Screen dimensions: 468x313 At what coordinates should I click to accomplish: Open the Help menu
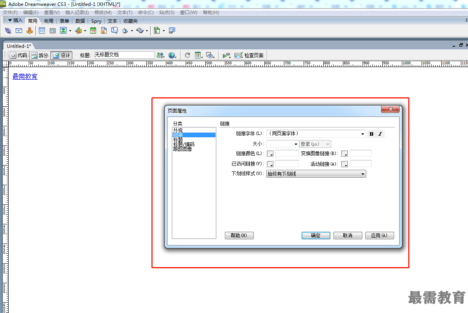(x=211, y=13)
